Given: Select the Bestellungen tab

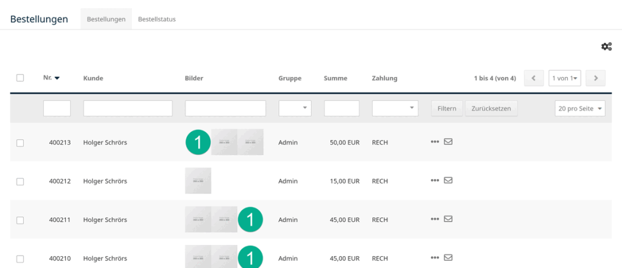Looking at the screenshot, I should (x=106, y=19).
